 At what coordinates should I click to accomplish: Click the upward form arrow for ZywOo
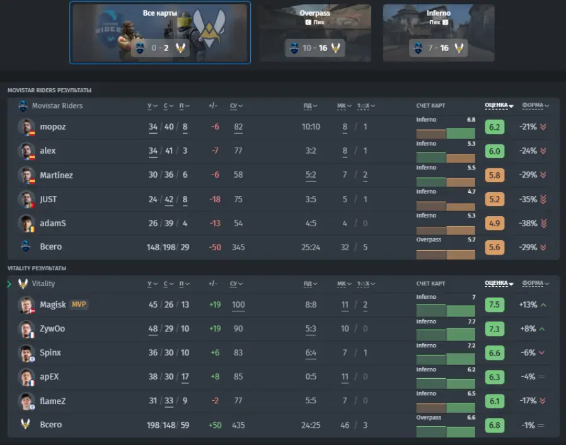tap(542, 329)
